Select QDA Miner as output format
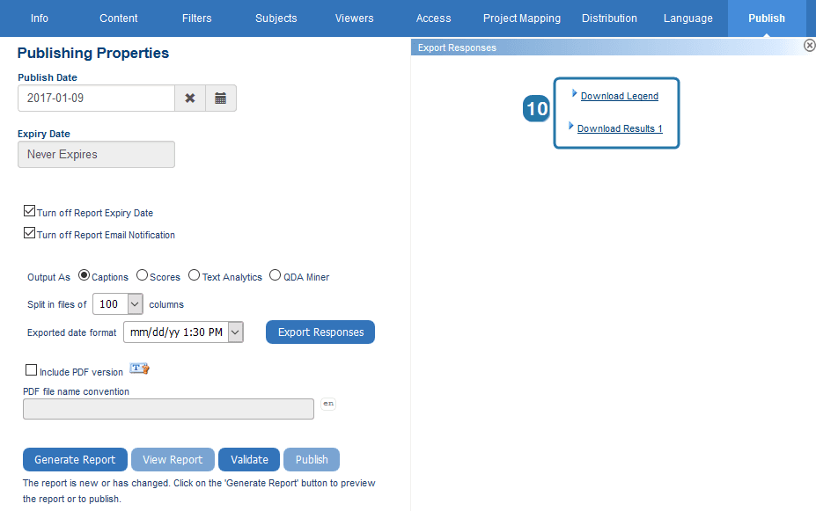The height and width of the screenshot is (511, 816). click(x=274, y=275)
